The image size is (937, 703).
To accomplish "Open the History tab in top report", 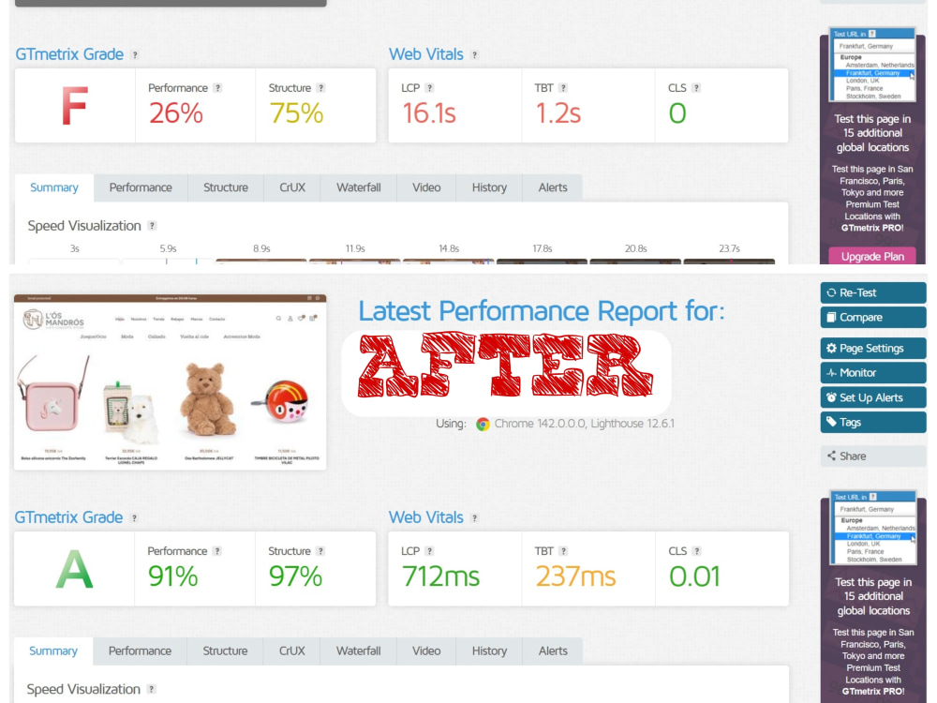I will 489,187.
